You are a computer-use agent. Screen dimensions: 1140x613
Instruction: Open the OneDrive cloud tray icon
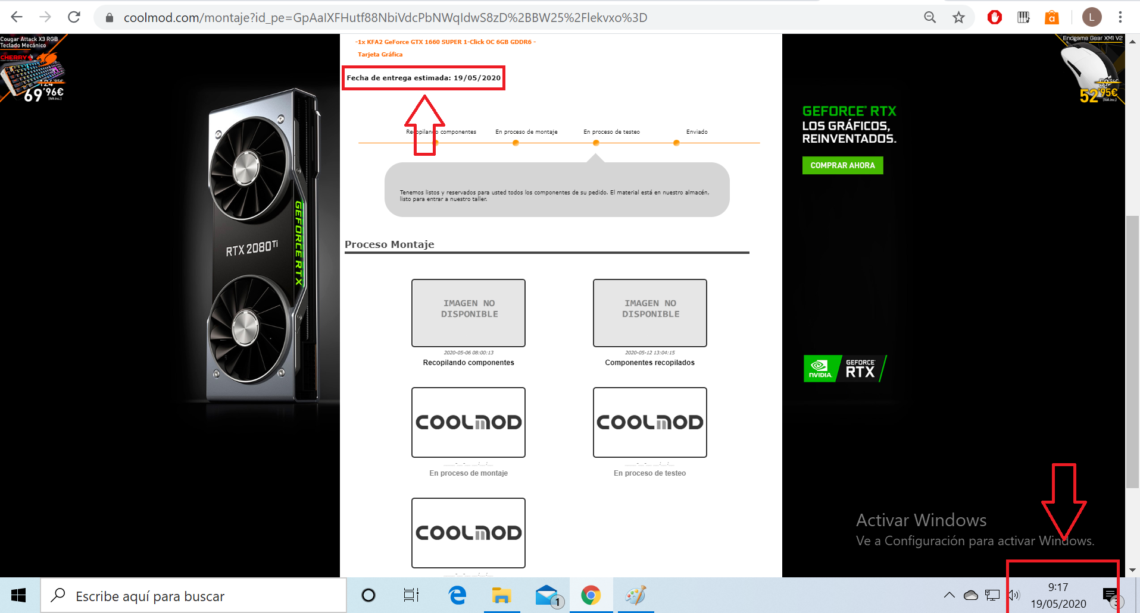point(971,595)
